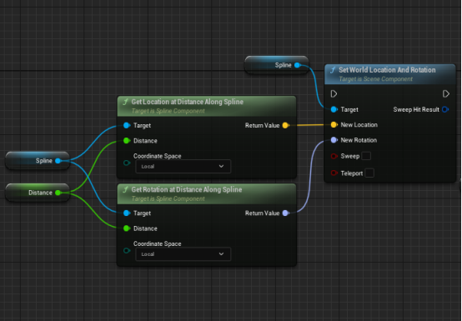Viewport: 462px width, 321px height.
Task: Click Distance pin on Get Rotation at Distance node
Action: coord(127,228)
